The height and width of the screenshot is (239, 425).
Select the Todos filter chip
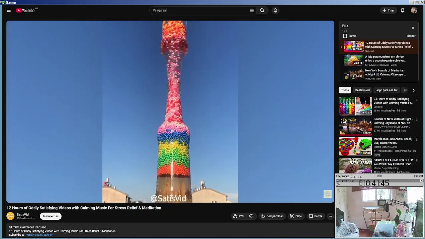(x=345, y=90)
